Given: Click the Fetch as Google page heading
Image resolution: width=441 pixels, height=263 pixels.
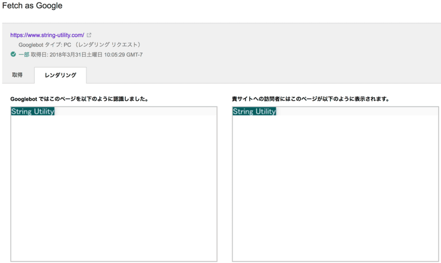Looking at the screenshot, I should tap(32, 6).
